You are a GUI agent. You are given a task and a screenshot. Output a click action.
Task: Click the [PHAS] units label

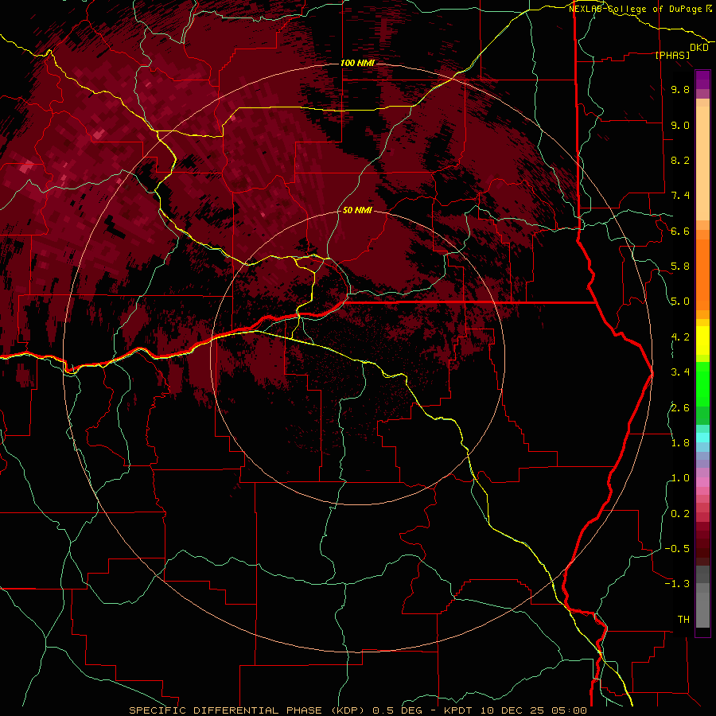pos(672,55)
